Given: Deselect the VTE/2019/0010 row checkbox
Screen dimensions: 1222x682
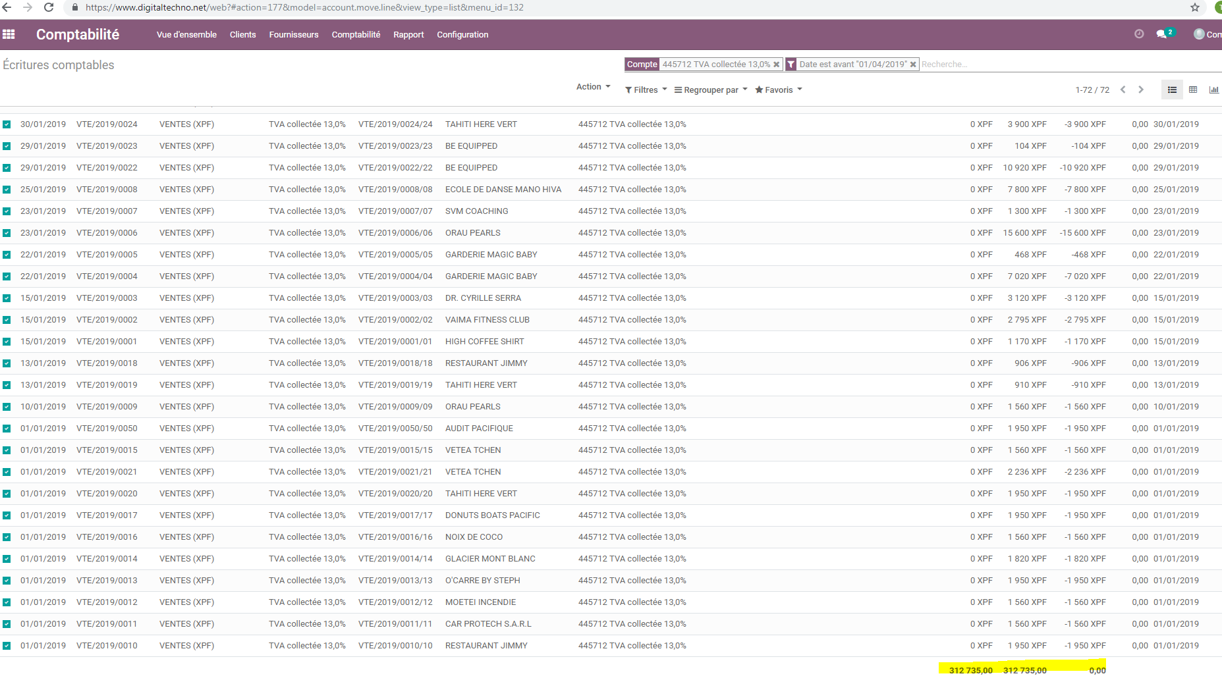Looking at the screenshot, I should pyautogui.click(x=7, y=646).
